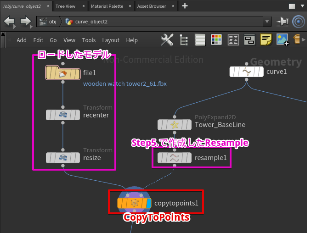
Task: Click the resample1 node name
Action: click(211, 158)
